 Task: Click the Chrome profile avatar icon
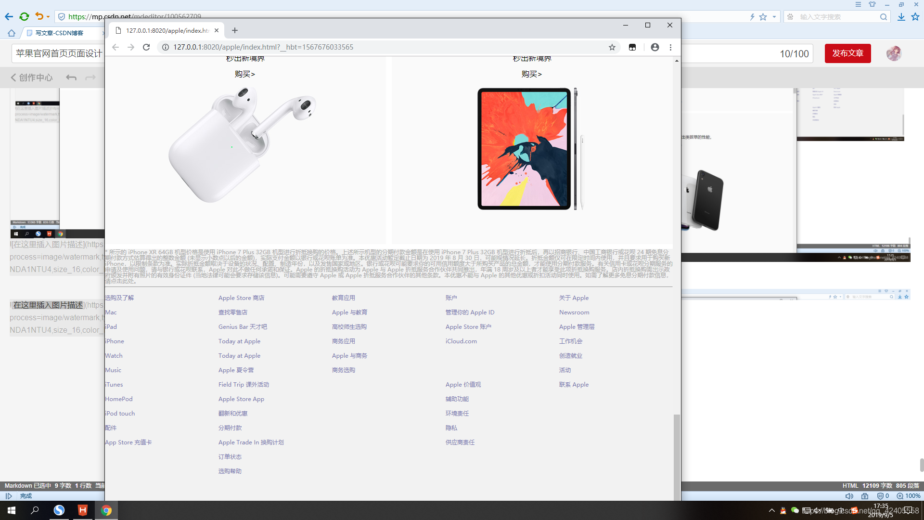654,47
